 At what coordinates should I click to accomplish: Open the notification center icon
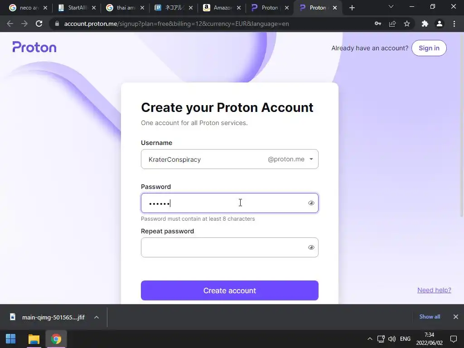click(x=453, y=339)
